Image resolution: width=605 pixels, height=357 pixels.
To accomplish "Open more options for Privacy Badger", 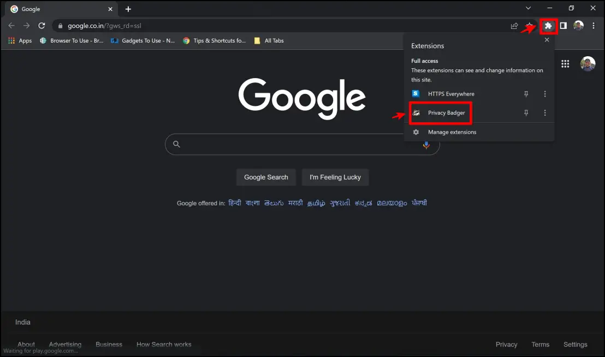I will [545, 112].
